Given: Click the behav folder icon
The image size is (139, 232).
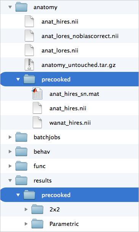Looking at the screenshot, I should click(21, 151).
